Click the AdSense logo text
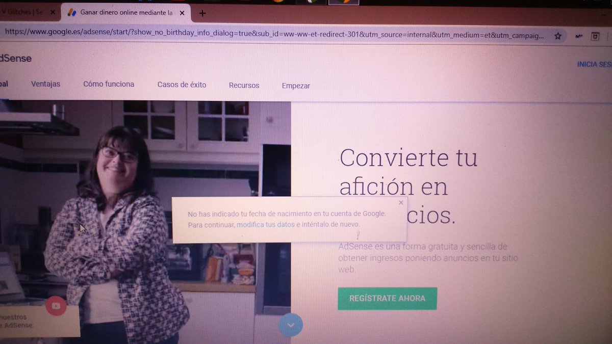The height and width of the screenshot is (344, 612). 15,59
